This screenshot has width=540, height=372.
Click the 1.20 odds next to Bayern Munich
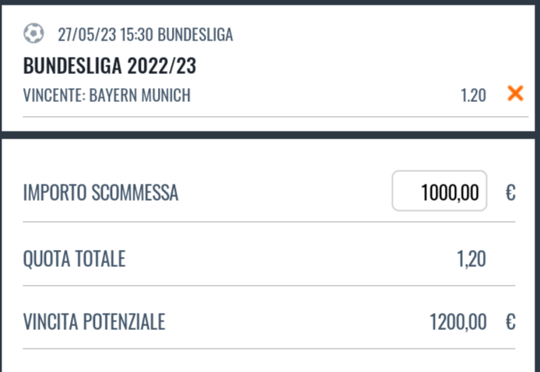tap(474, 96)
